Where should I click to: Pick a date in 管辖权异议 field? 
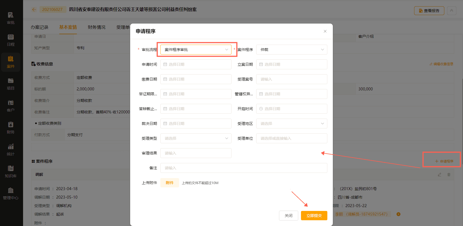click(292, 94)
